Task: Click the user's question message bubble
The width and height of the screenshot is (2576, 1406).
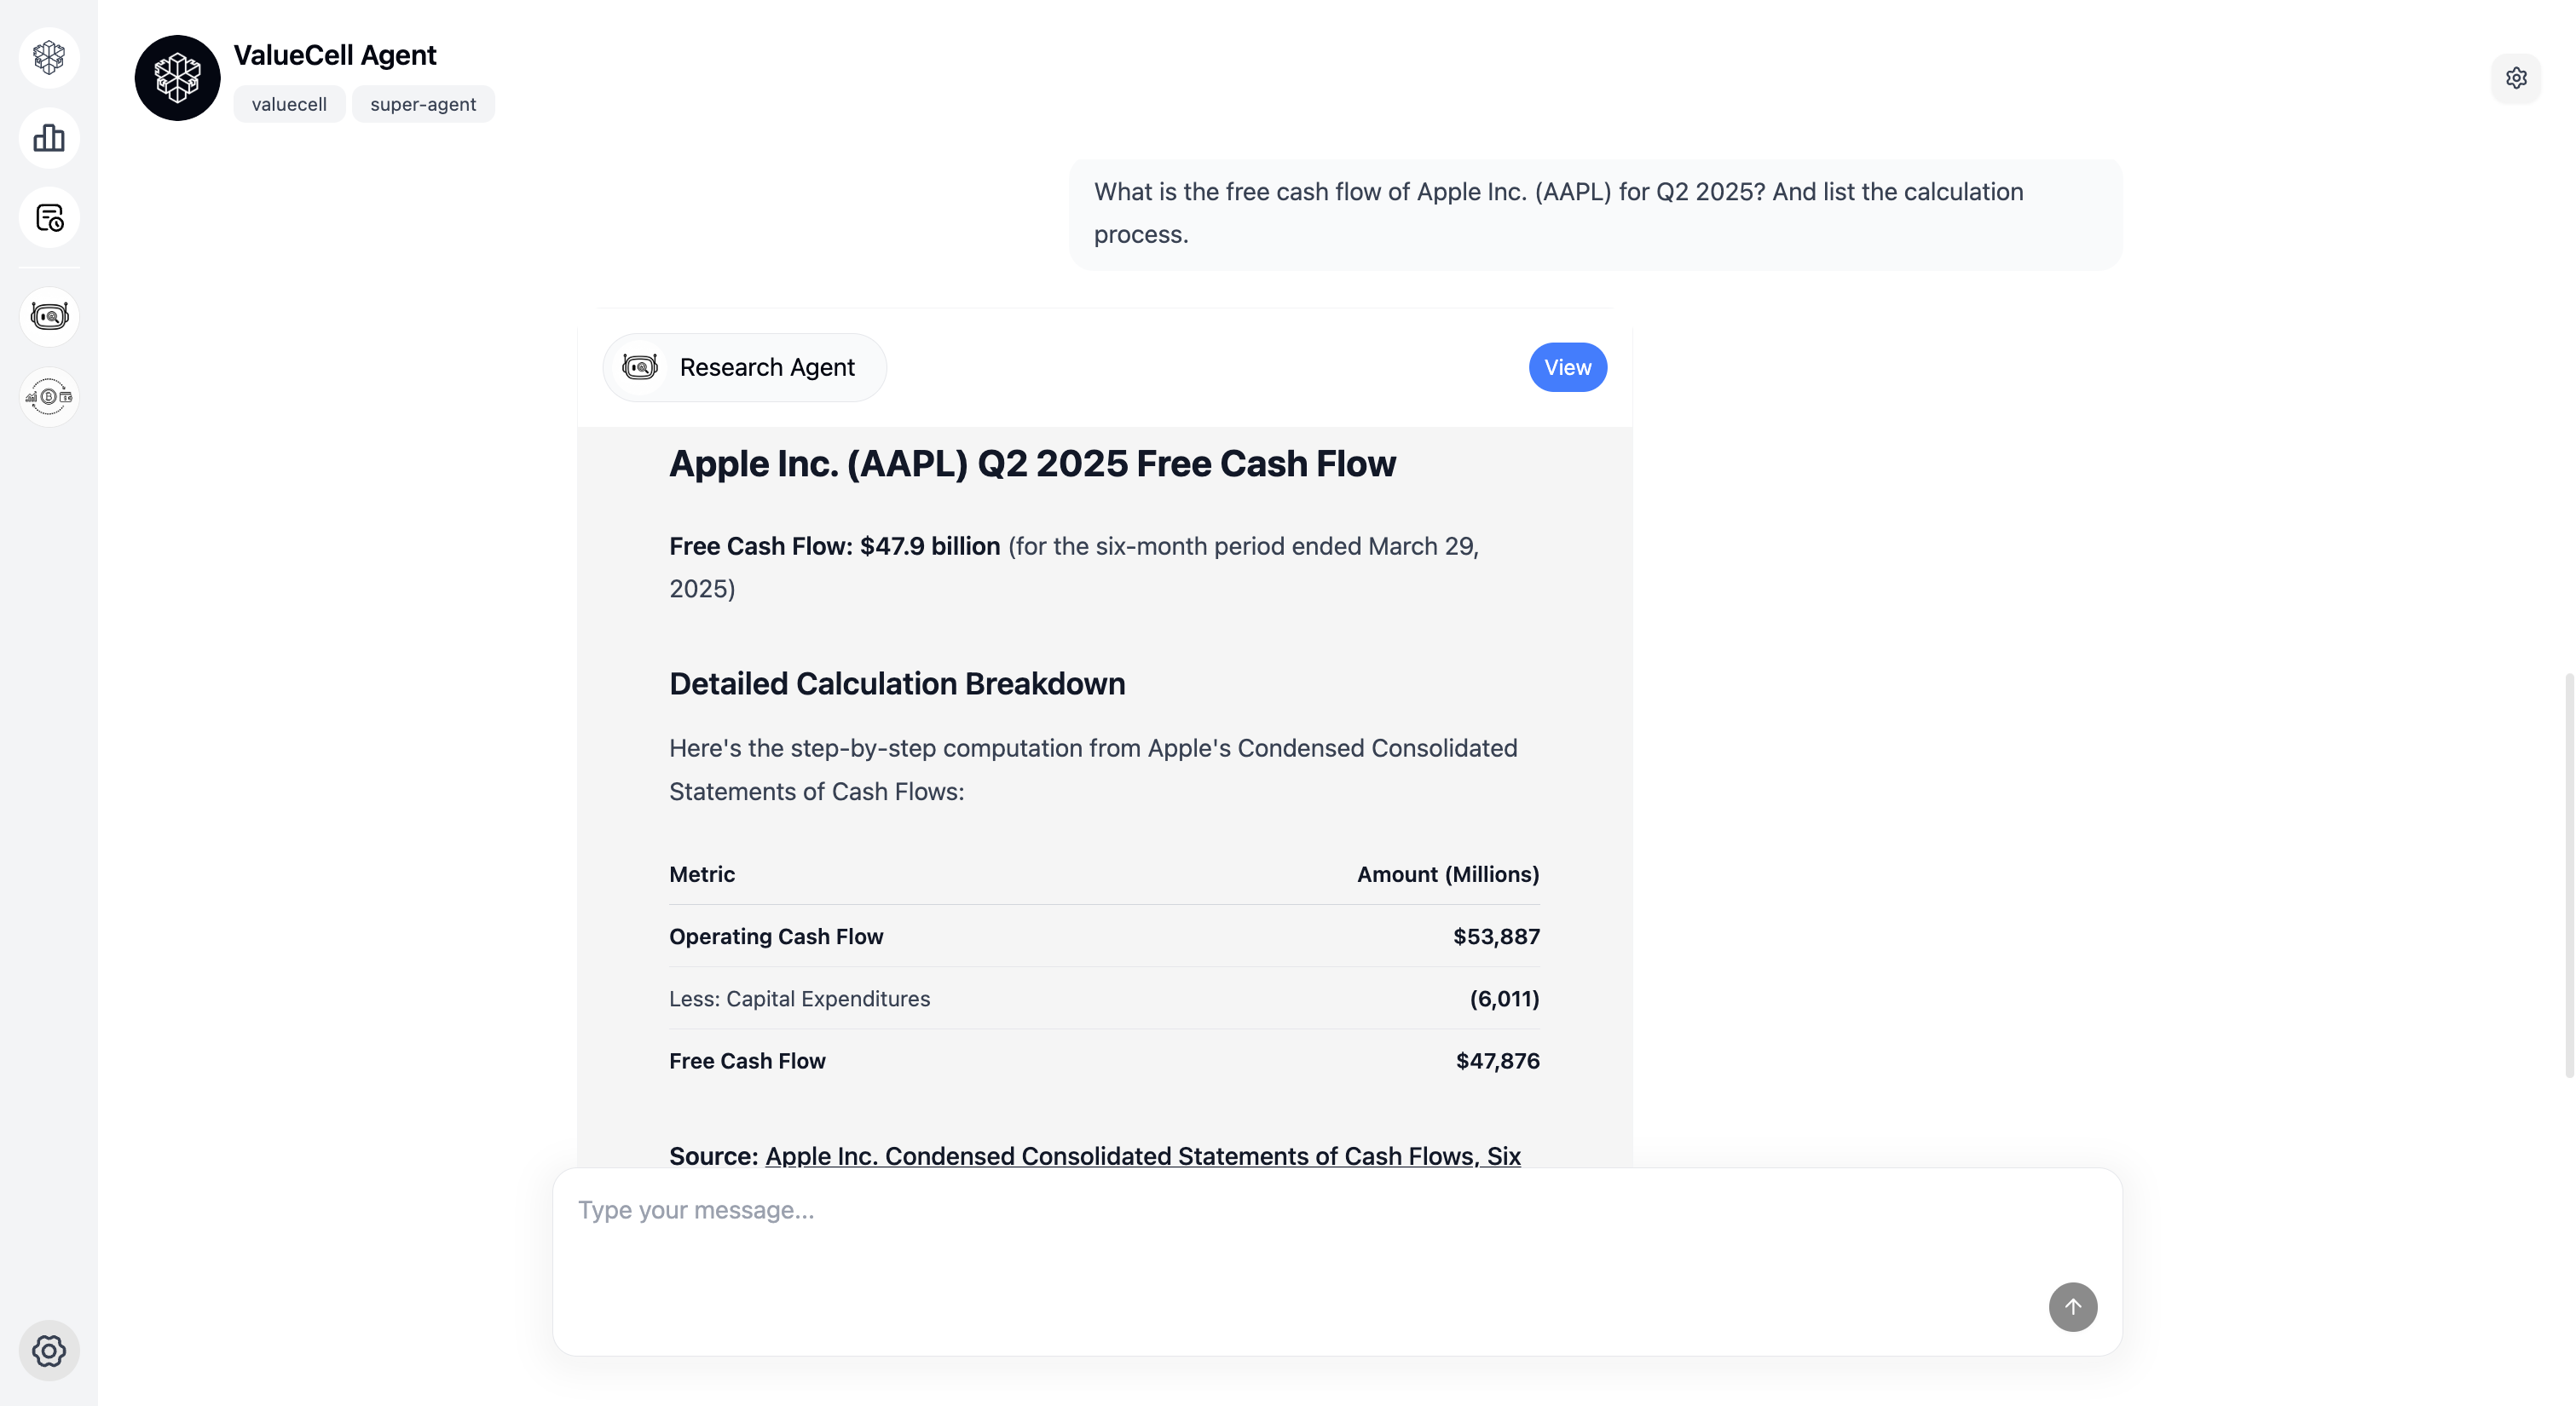Action: point(1594,212)
